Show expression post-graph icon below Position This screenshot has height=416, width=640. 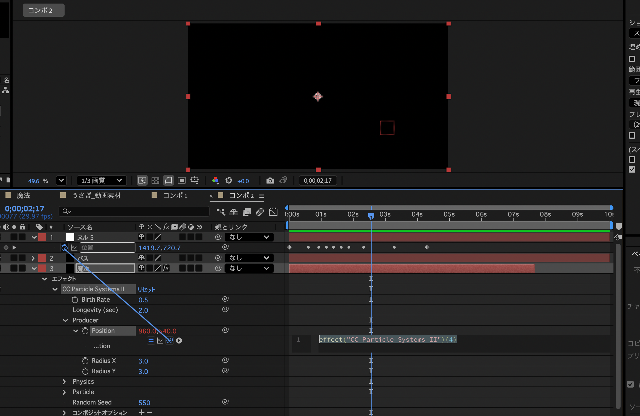(x=160, y=341)
